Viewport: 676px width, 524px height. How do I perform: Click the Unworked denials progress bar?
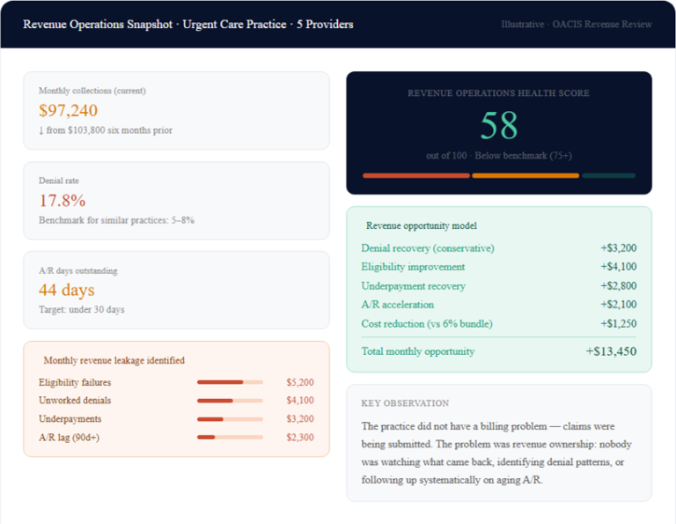coord(230,401)
